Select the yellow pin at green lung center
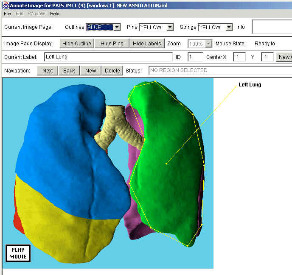292x275 pixels. click(x=166, y=163)
